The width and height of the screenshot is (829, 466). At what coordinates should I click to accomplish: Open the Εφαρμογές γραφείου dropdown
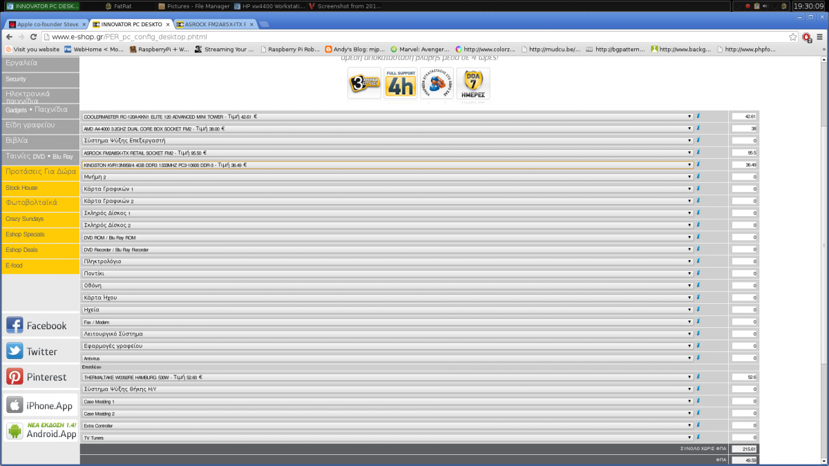click(387, 346)
